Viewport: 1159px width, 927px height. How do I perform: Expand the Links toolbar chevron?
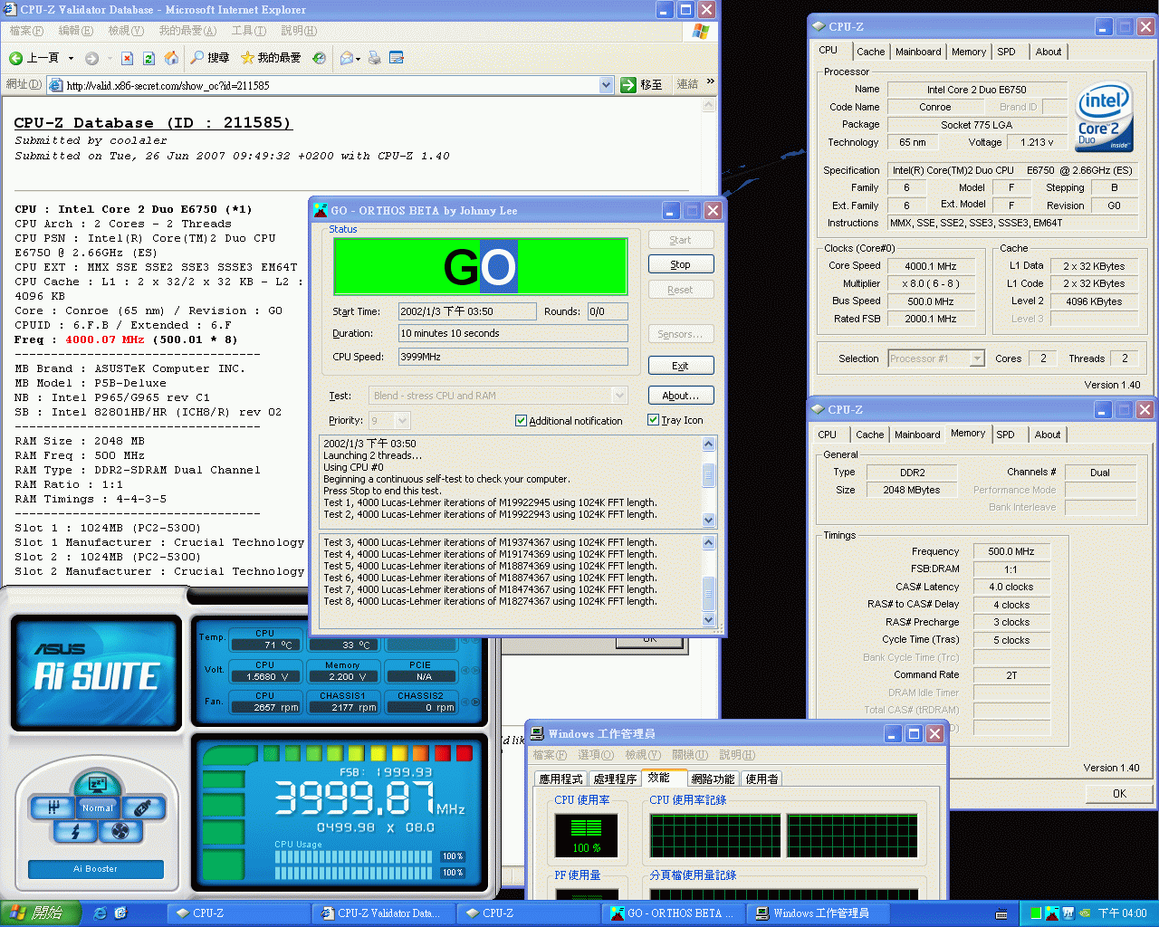pyautogui.click(x=711, y=82)
